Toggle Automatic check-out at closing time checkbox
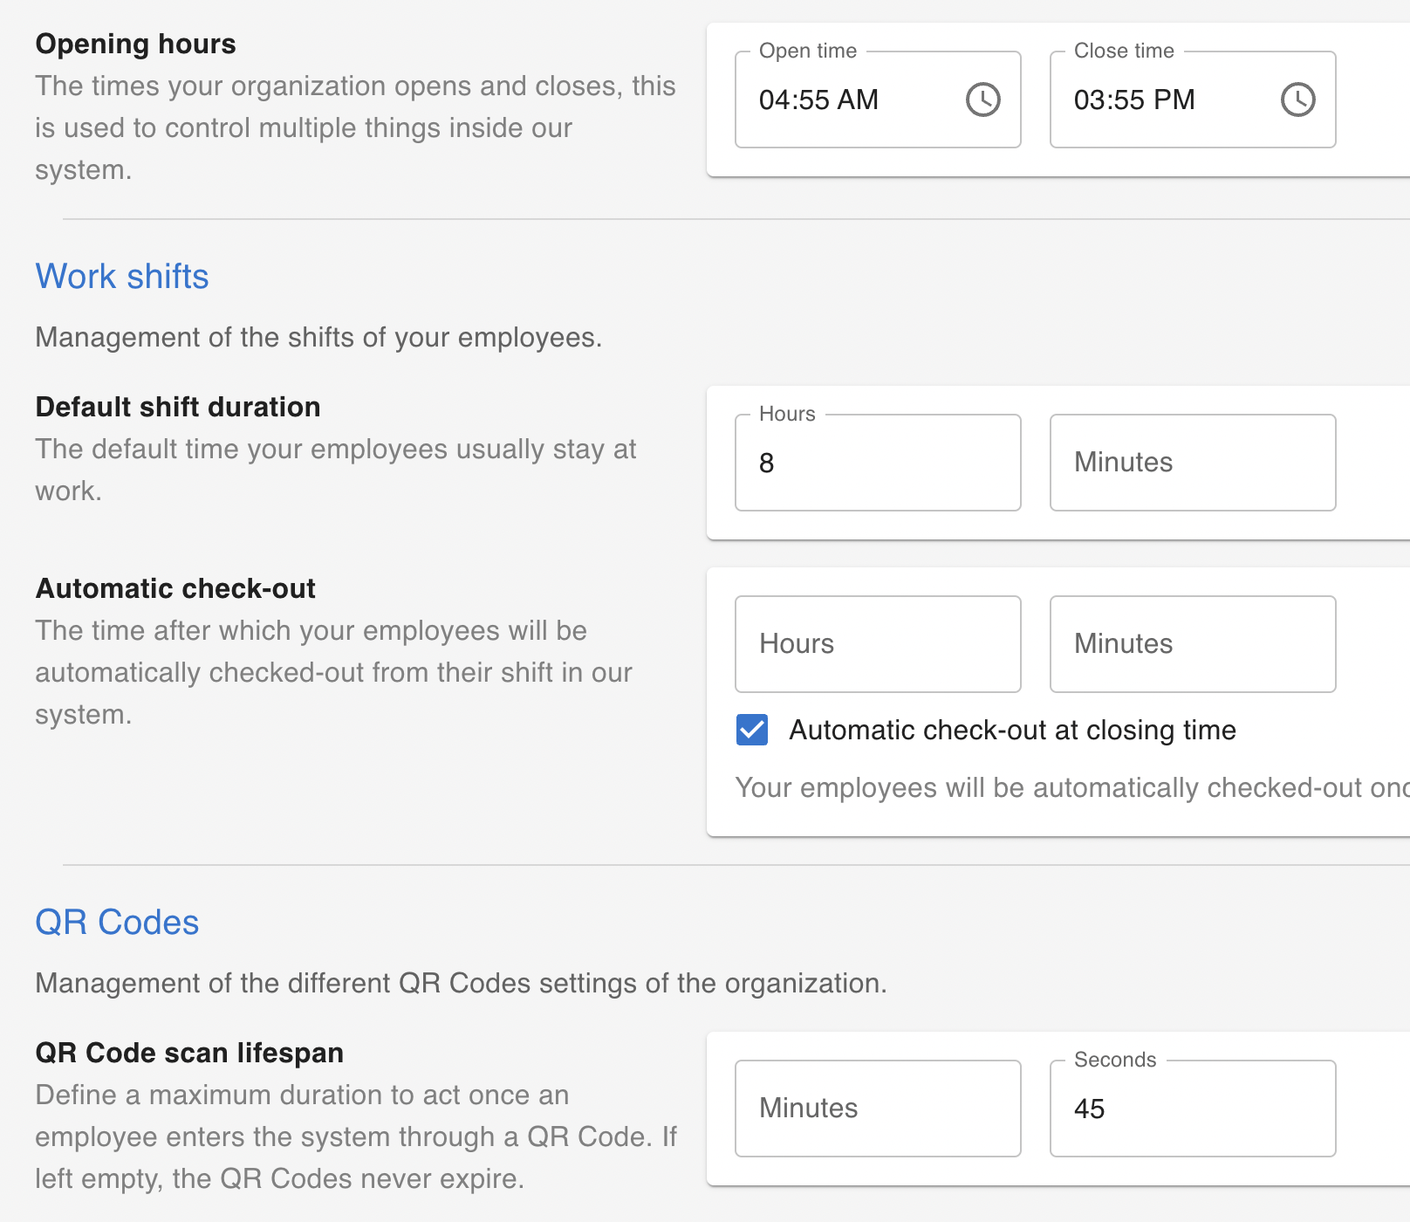Screen dimensions: 1410x1222 [752, 730]
